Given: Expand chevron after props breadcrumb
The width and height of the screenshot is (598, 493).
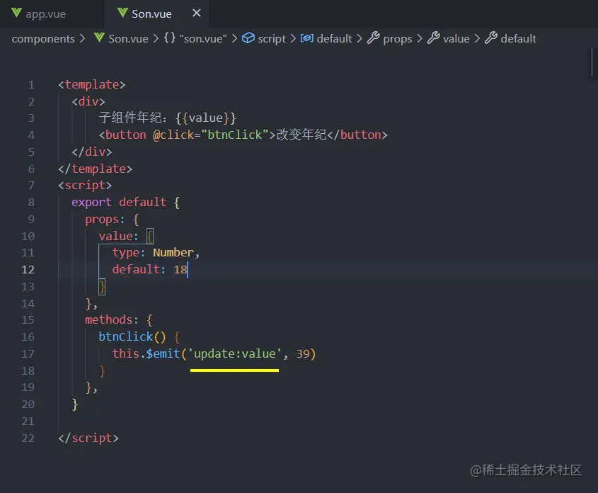Looking at the screenshot, I should tap(420, 38).
